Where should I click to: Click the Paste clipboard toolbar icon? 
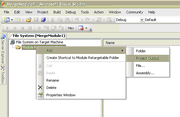67,20
